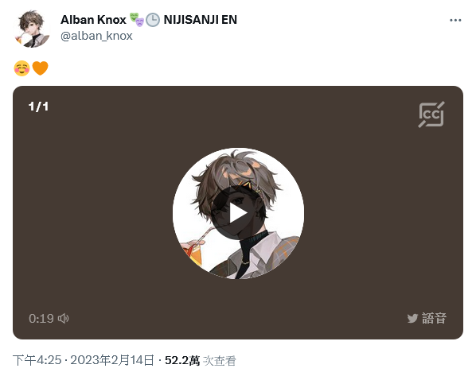Image resolution: width=476 pixels, height=380 pixels.
Task: Open Alban Knox's profile avatar
Action: [x=32, y=29]
